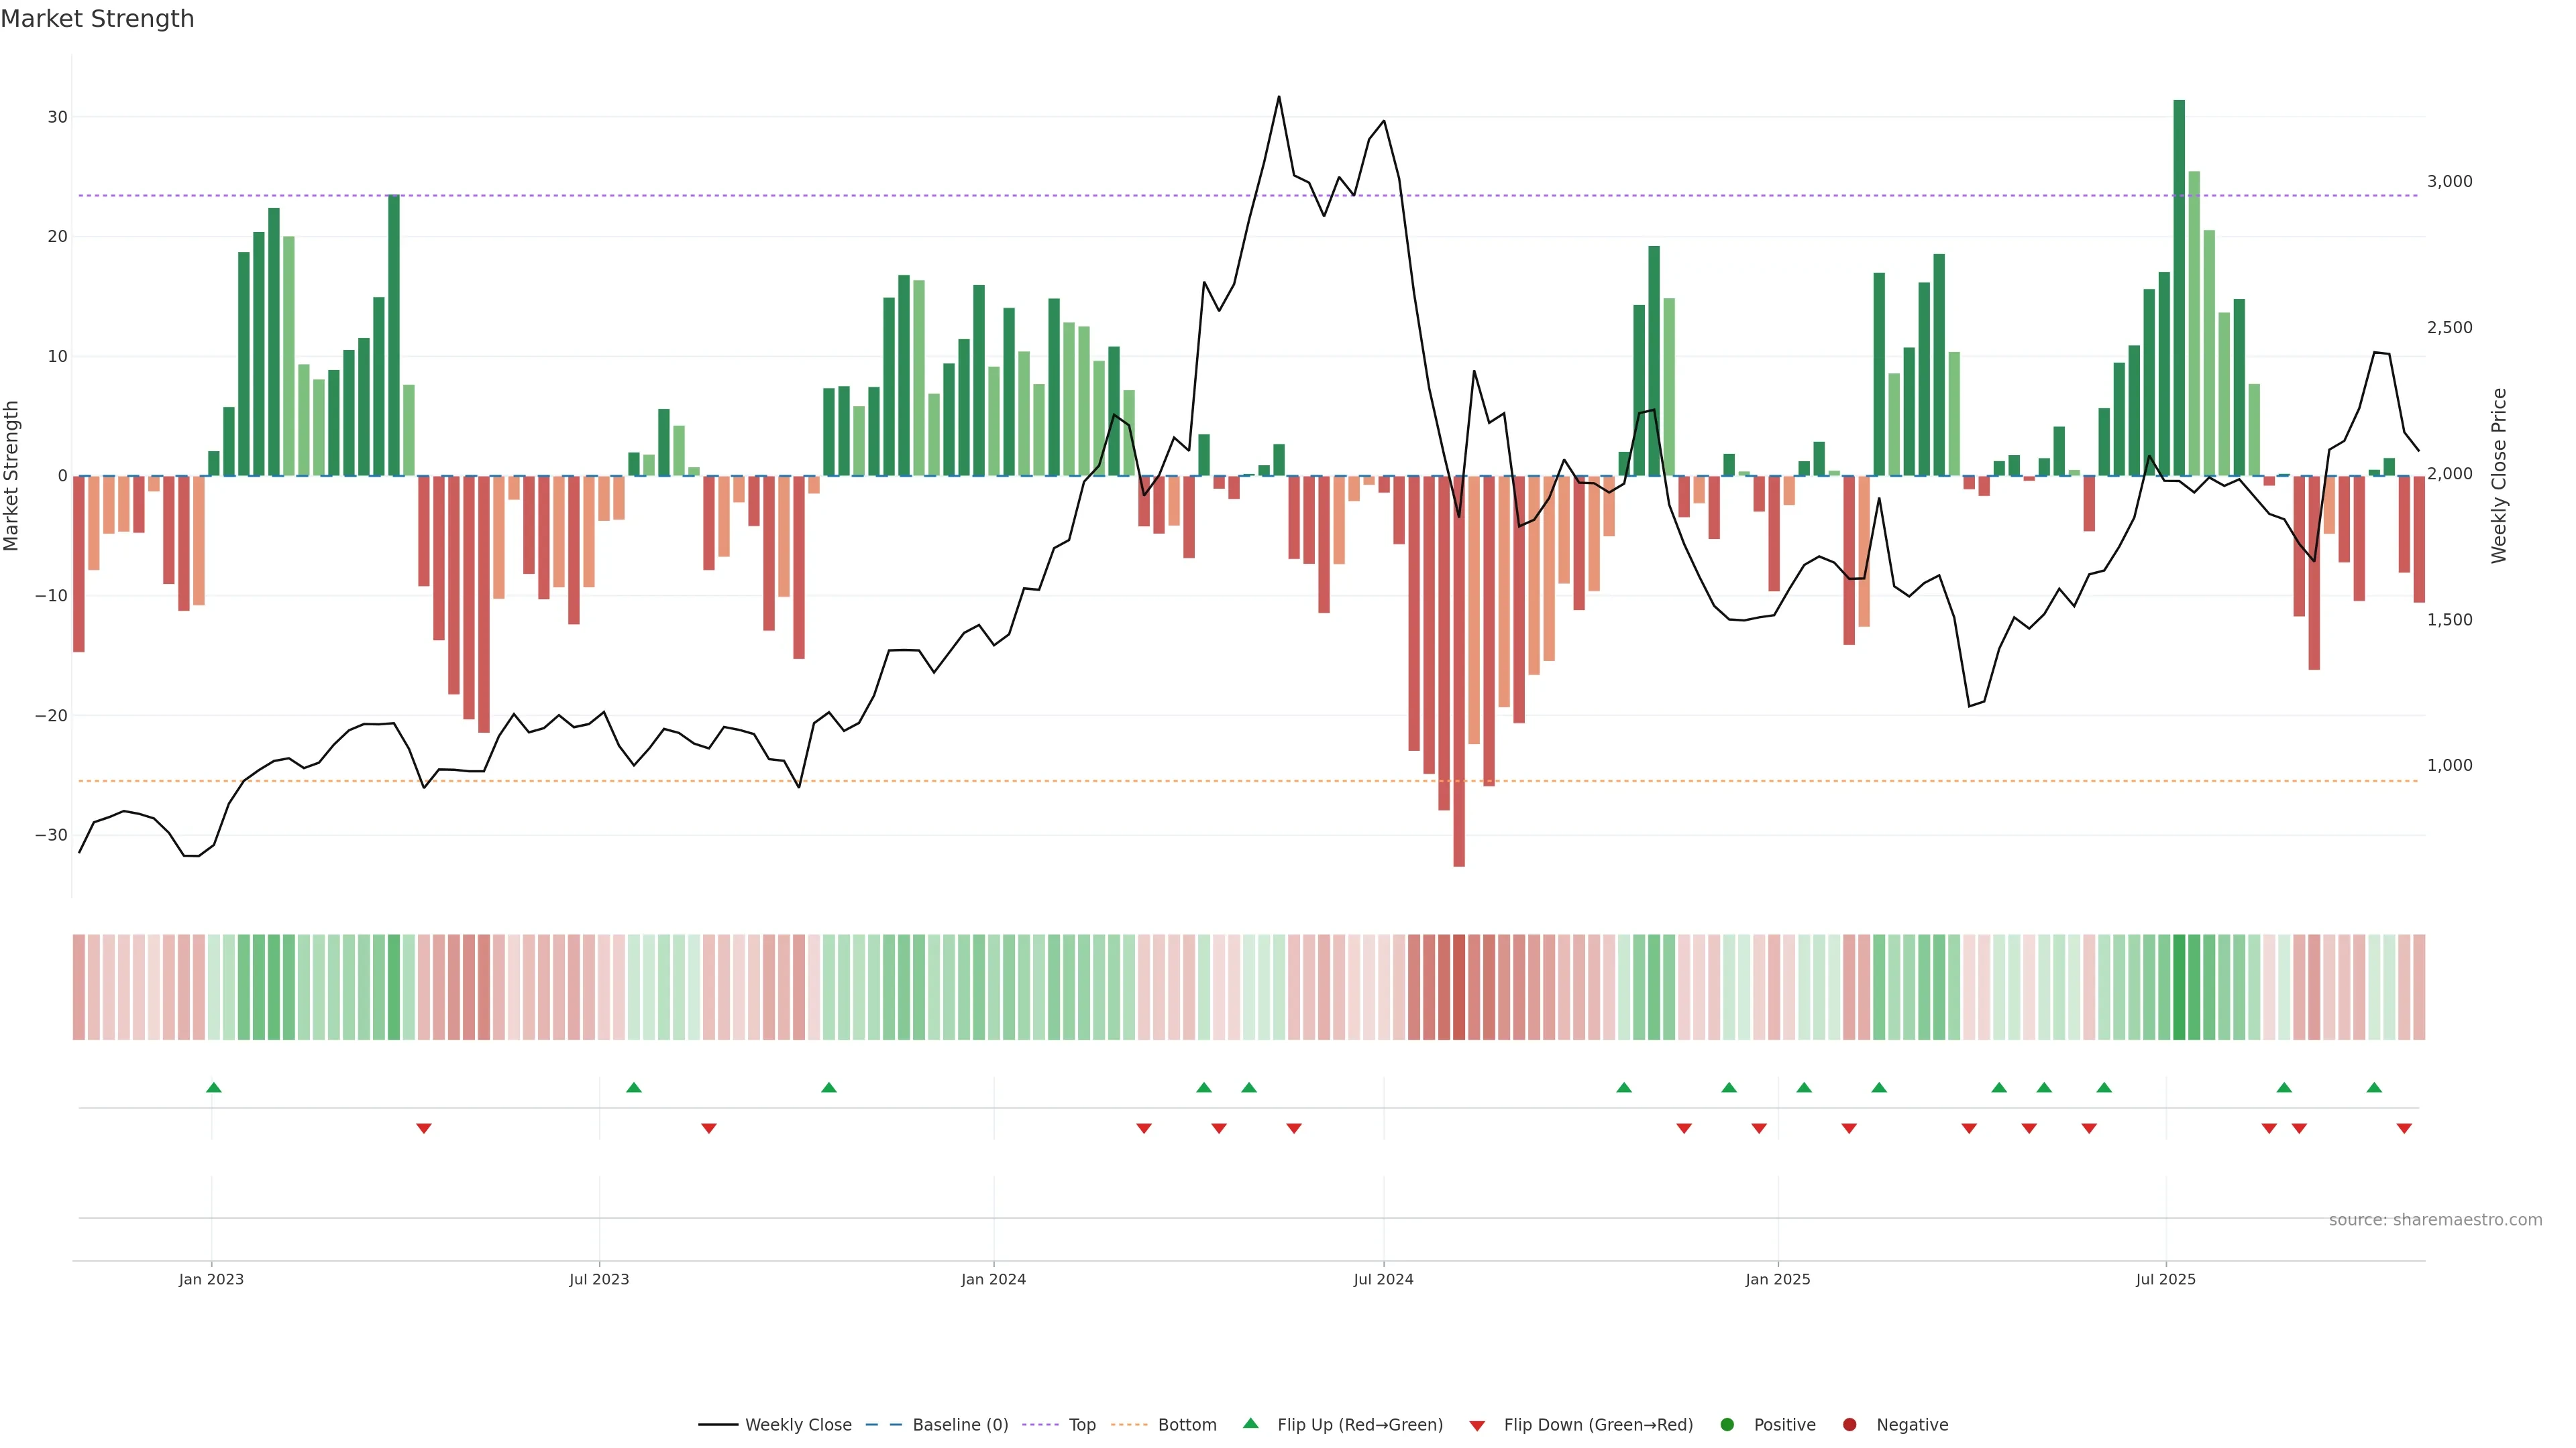Click the Weekly Close Price axis title
The width and height of the screenshot is (2576, 1448).
point(2499,476)
